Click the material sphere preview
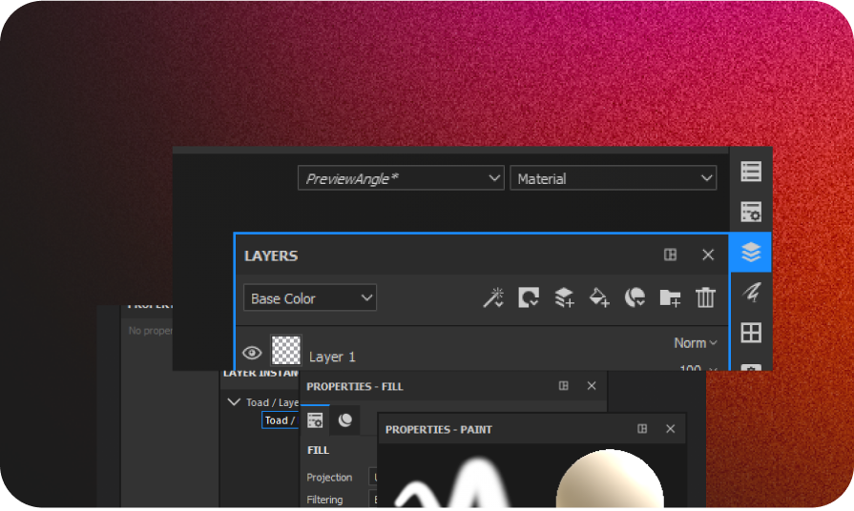 610,479
